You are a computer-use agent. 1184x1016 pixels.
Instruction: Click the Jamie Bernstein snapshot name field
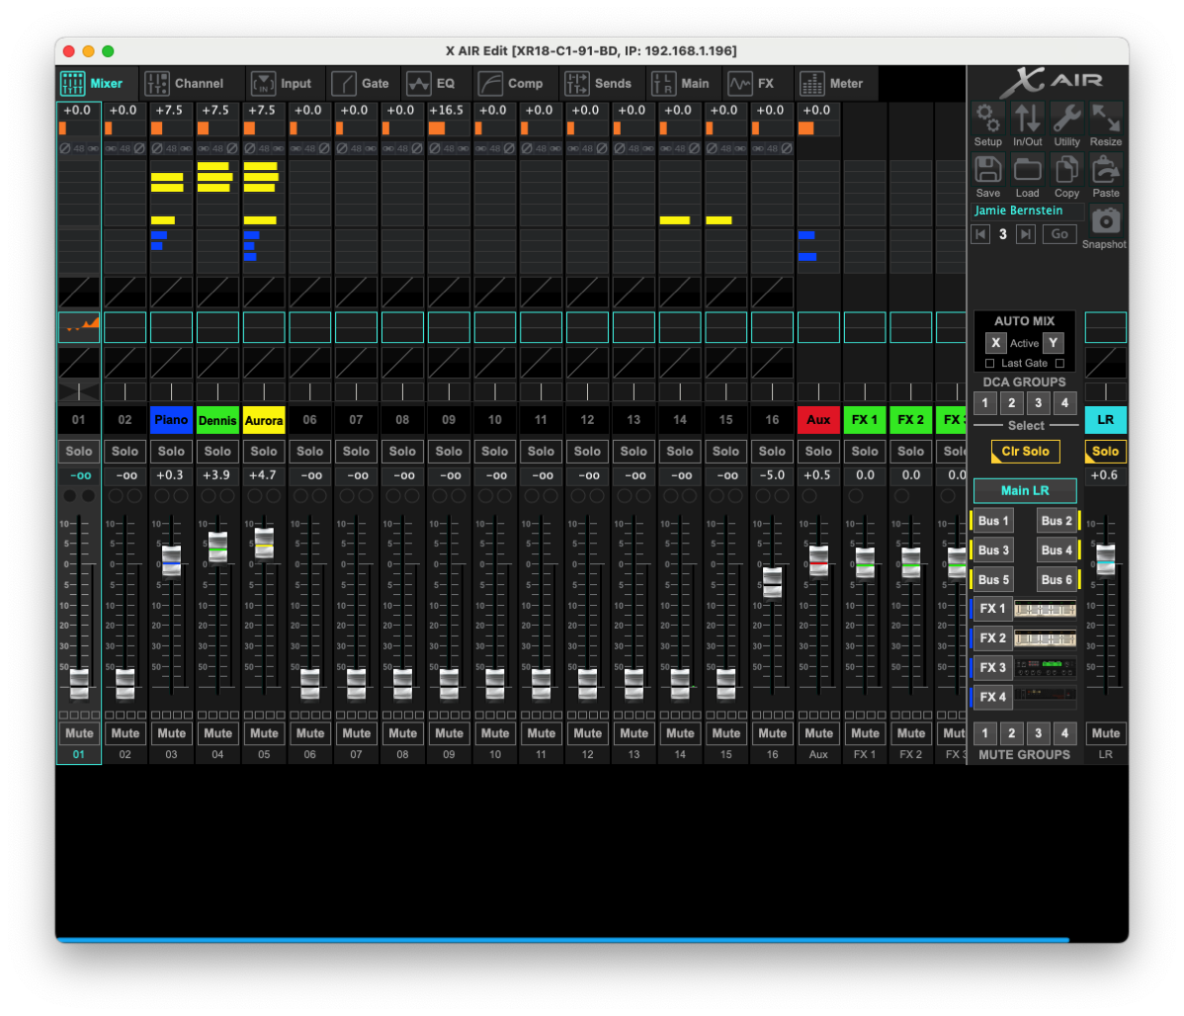(x=1027, y=211)
